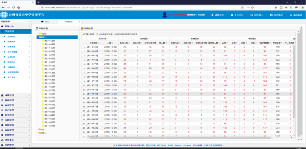Image resolution: width=306 pixels, height=149 pixels.
Task: Sort table by 迟到 column header
Action: tap(244, 43)
